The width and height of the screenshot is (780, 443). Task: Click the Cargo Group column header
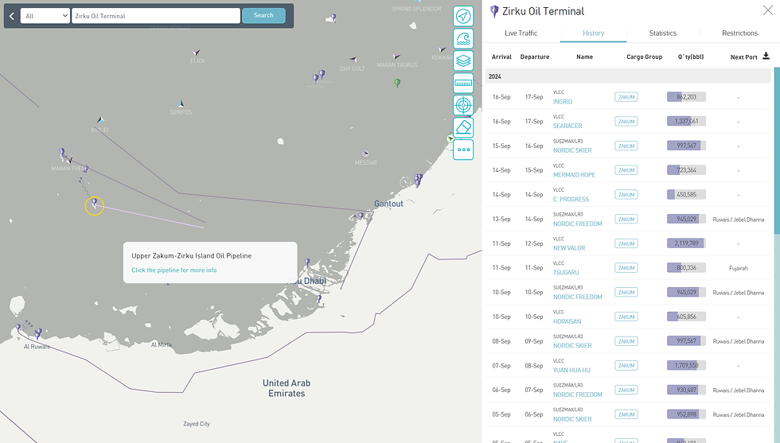pyautogui.click(x=644, y=56)
